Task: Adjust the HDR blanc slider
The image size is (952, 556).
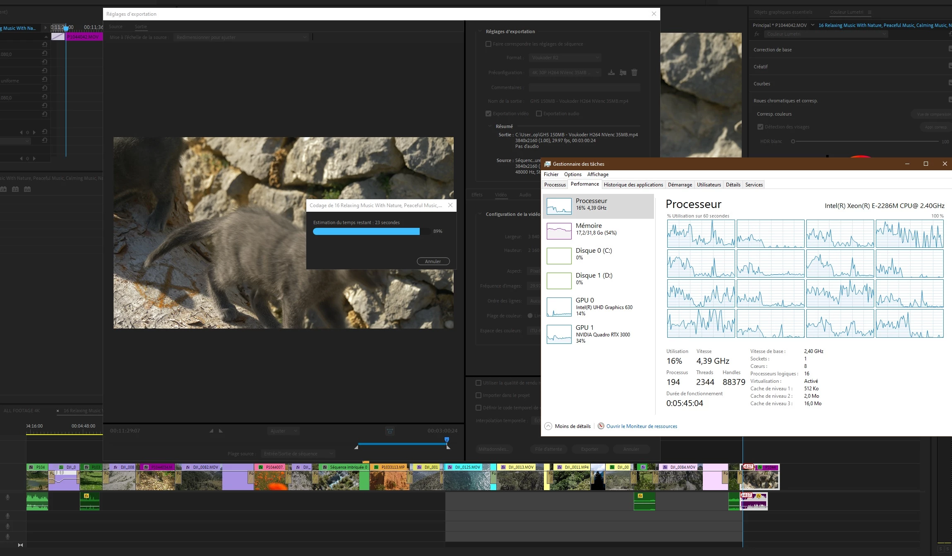Action: [793, 141]
